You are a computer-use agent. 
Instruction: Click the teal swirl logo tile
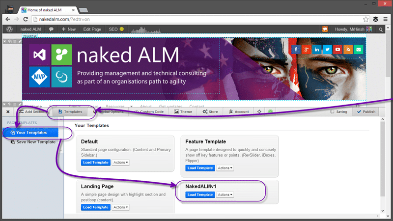point(62,77)
